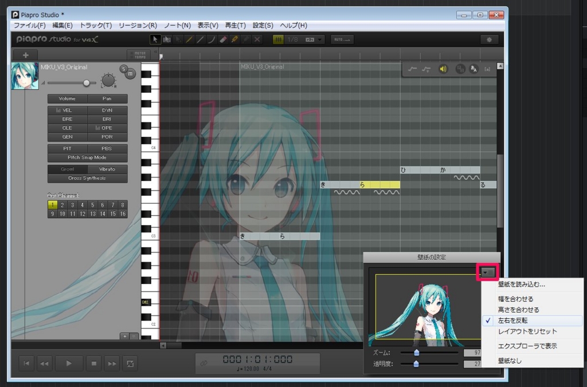This screenshot has height=387, width=587.
Task: Mute the MIKU_V3_Original track
Action: tap(130, 74)
